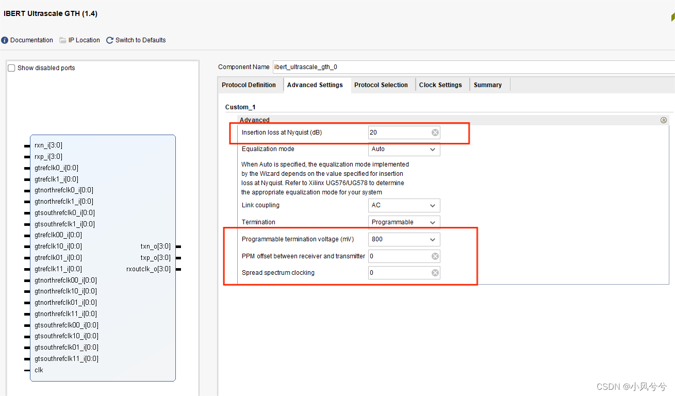Click the IP Location folder icon

(x=63, y=40)
